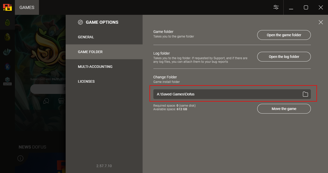The width and height of the screenshot is (328, 173).
Task: Select the blue K game icon in sidebar
Action: [x=7, y=67]
